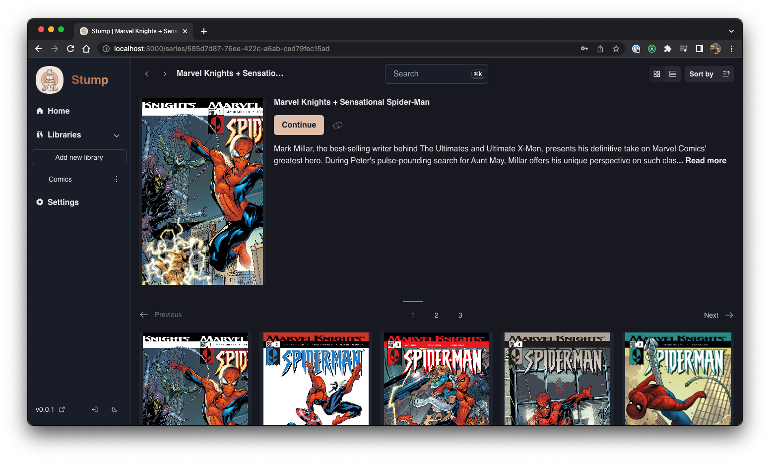The width and height of the screenshot is (770, 462).
Task: Go to pagination page 2
Action: (437, 315)
